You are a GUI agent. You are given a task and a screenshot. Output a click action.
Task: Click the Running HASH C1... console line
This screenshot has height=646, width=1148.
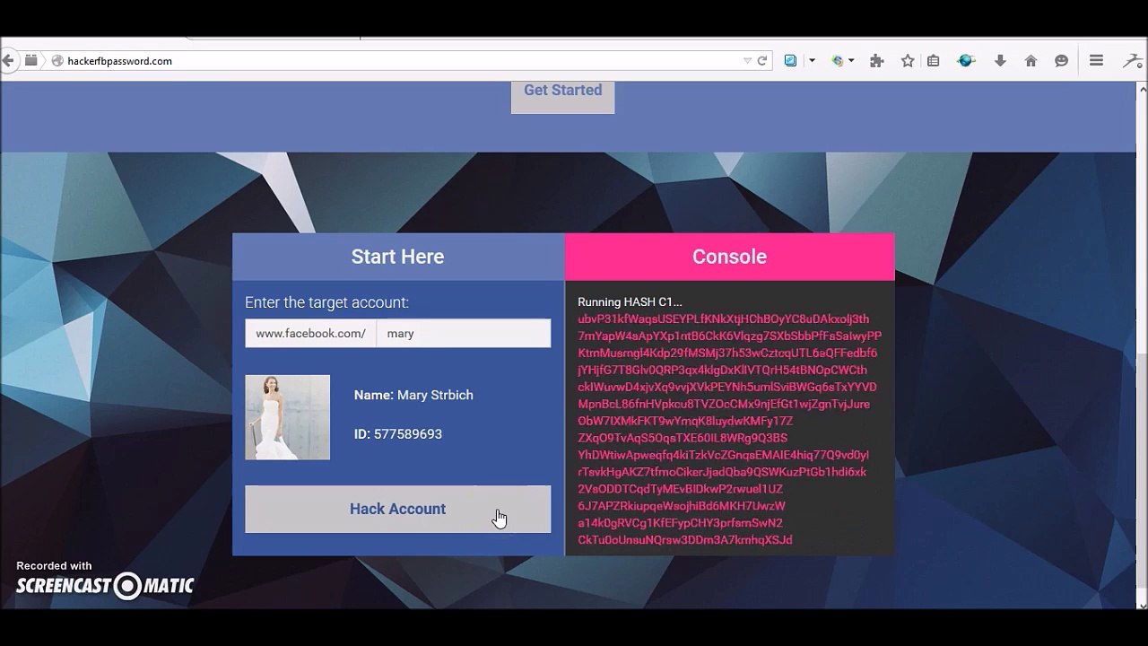pos(630,302)
